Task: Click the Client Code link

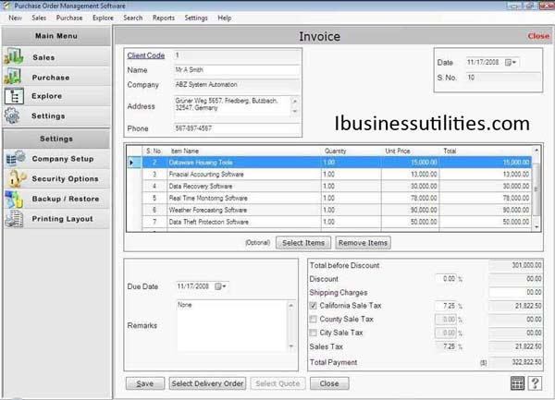Action: (x=146, y=55)
